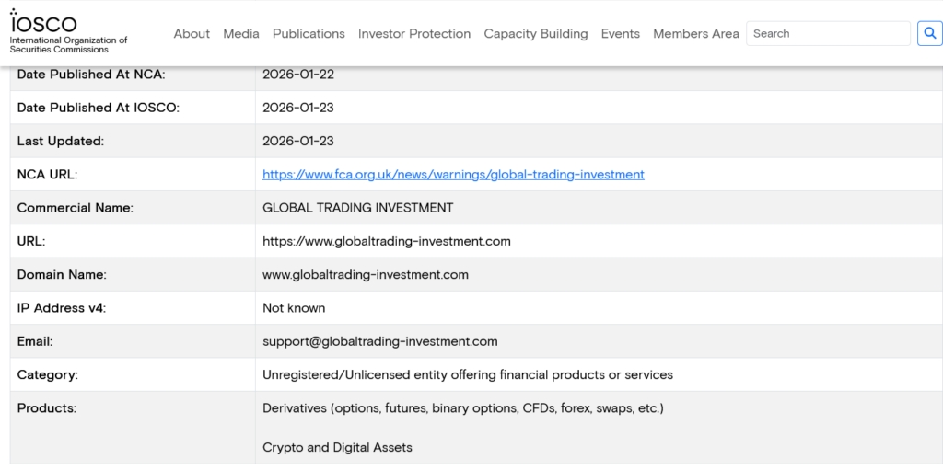Click the https://www.globaltrading-investment.com URL value
The width and height of the screenshot is (943, 470).
[x=387, y=242]
